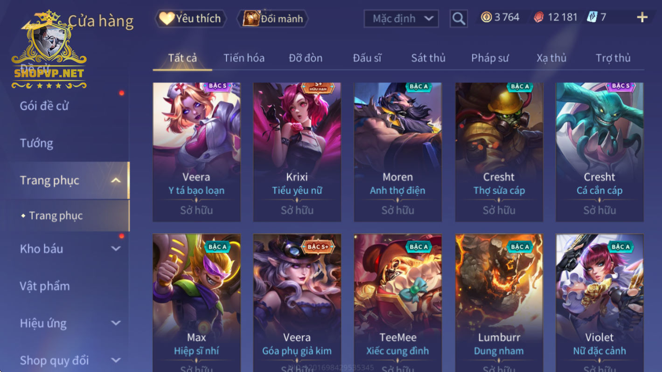Image resolution: width=662 pixels, height=372 pixels.
Task: Open the Tướng sidebar menu
Action: pos(36,143)
